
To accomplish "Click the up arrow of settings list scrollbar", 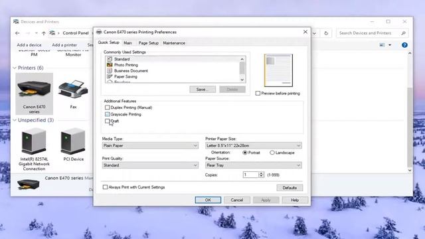I will pos(242,59).
